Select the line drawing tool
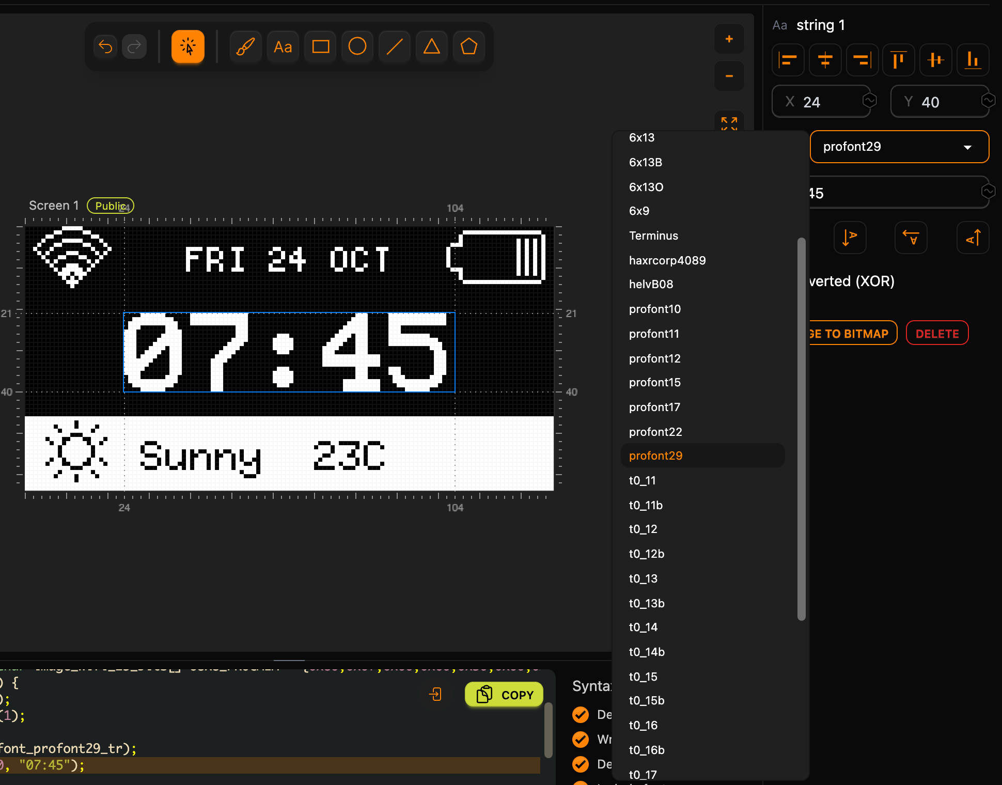The height and width of the screenshot is (785, 1002). pos(395,47)
